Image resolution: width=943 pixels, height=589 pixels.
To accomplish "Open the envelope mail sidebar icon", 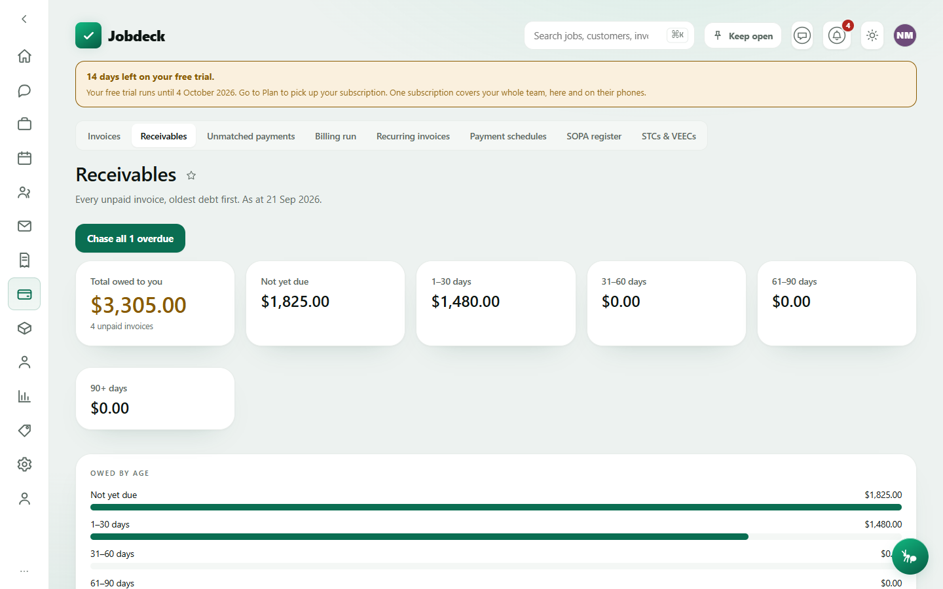I will pyautogui.click(x=24, y=226).
